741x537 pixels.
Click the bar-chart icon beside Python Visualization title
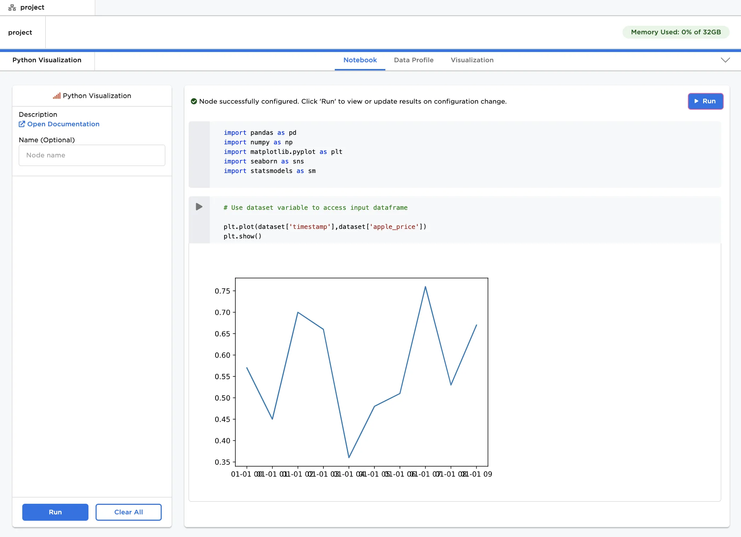[56, 96]
